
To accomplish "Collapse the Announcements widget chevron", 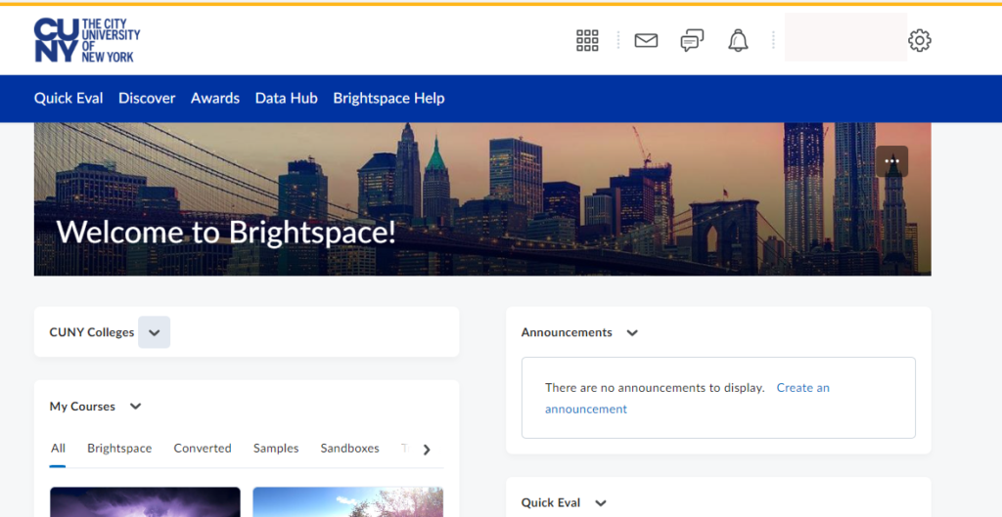I will point(632,332).
